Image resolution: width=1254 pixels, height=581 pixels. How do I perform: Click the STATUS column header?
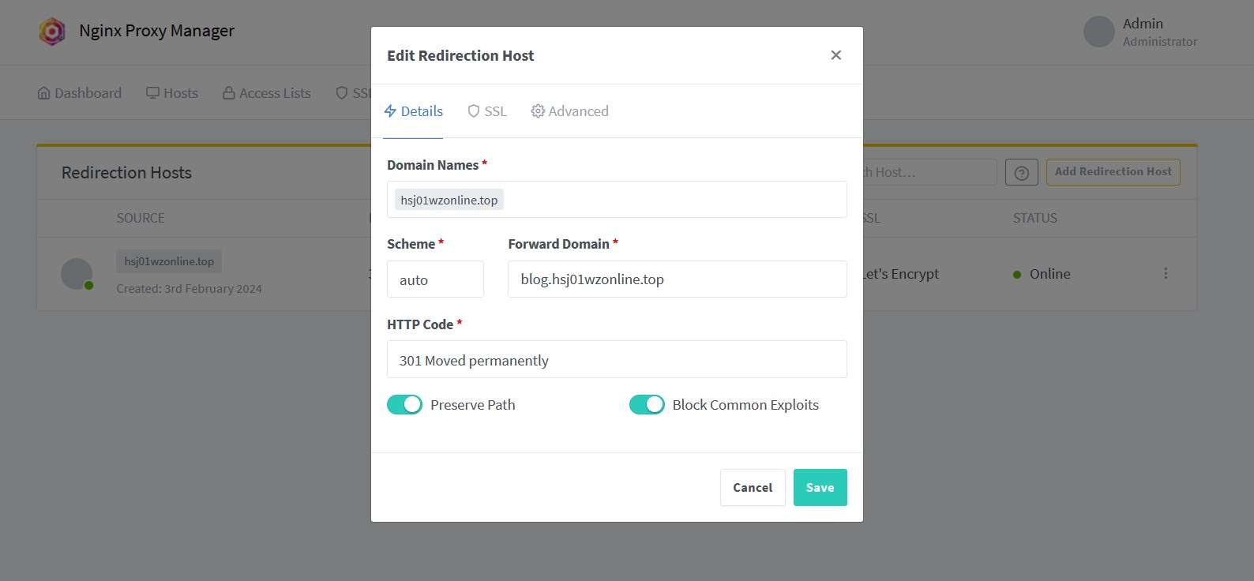pos(1034,218)
